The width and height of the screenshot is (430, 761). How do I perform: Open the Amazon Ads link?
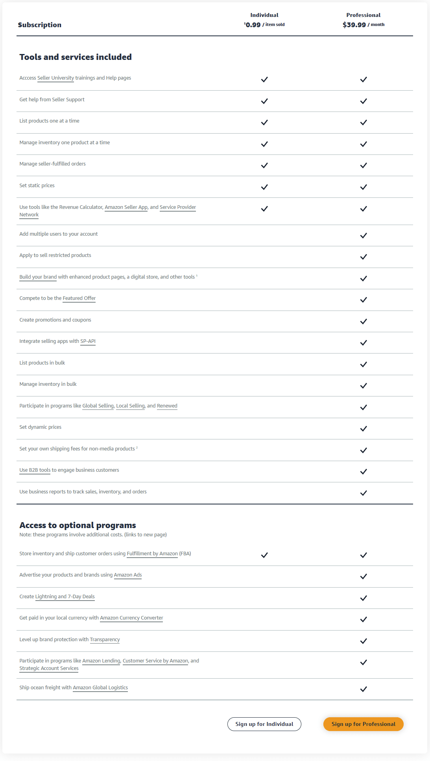pyautogui.click(x=128, y=575)
